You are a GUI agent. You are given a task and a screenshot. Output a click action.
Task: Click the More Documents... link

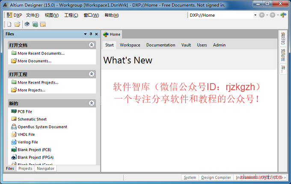pyautogui.click(x=35, y=61)
